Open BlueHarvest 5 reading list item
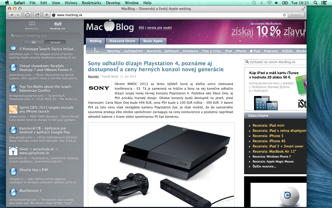The image size is (332, 208). tap(44, 197)
